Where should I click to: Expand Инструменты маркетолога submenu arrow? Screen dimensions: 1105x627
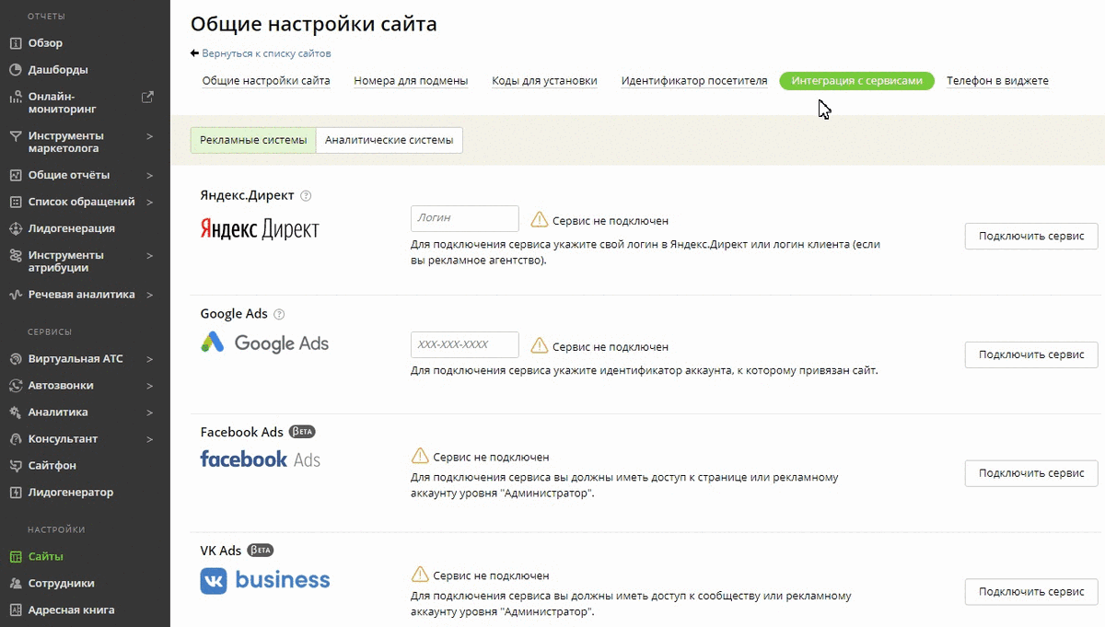[x=150, y=136]
